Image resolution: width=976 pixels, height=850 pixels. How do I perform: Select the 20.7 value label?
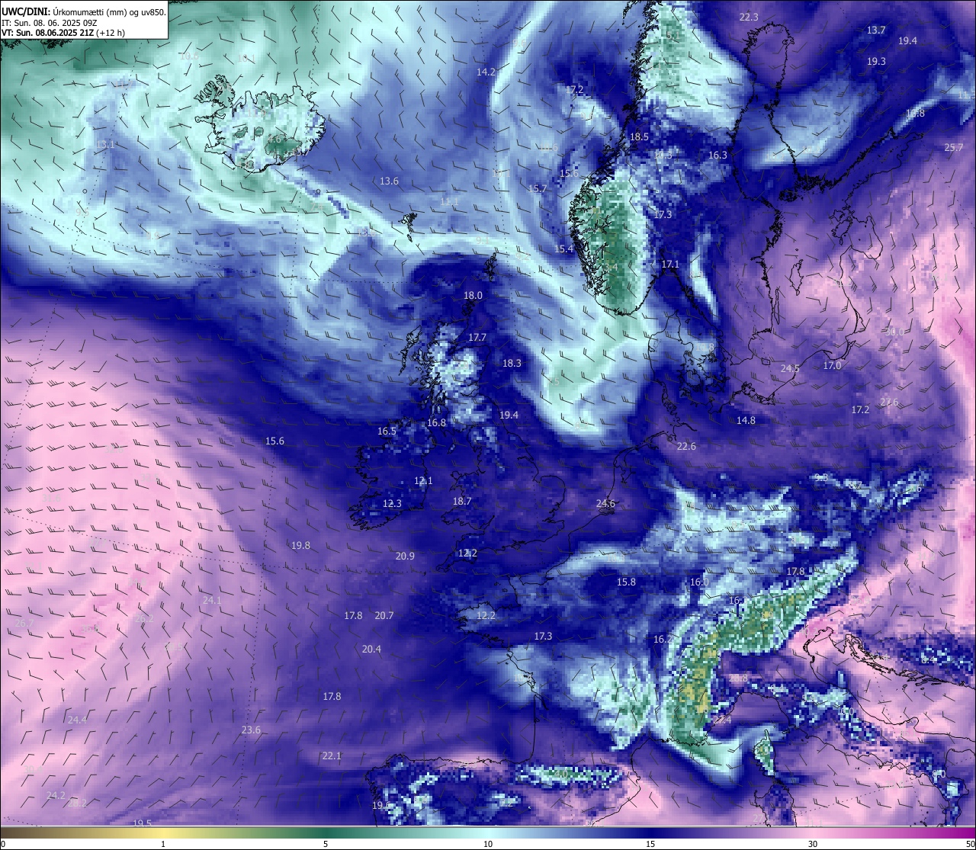click(384, 616)
